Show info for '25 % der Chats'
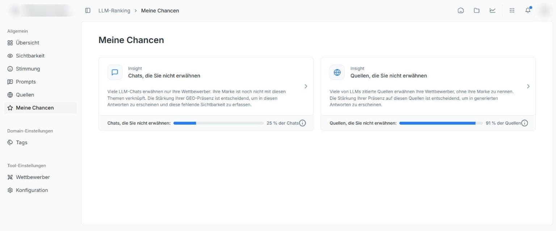The image size is (556, 231). click(303, 123)
